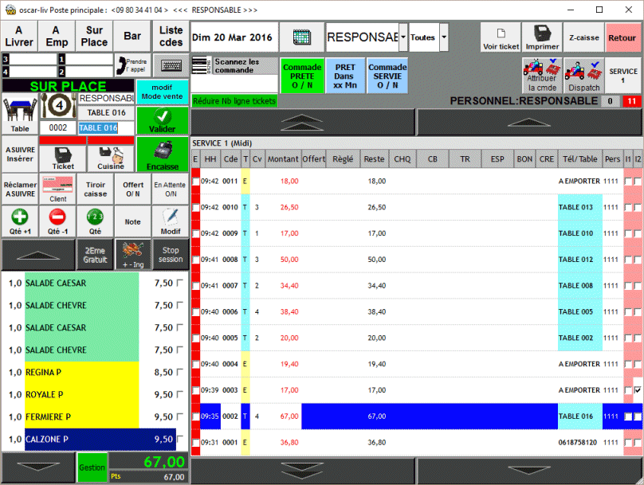Switch to the Sur Place mode
Image resolution: width=644 pixels, height=485 pixels.
[94, 36]
